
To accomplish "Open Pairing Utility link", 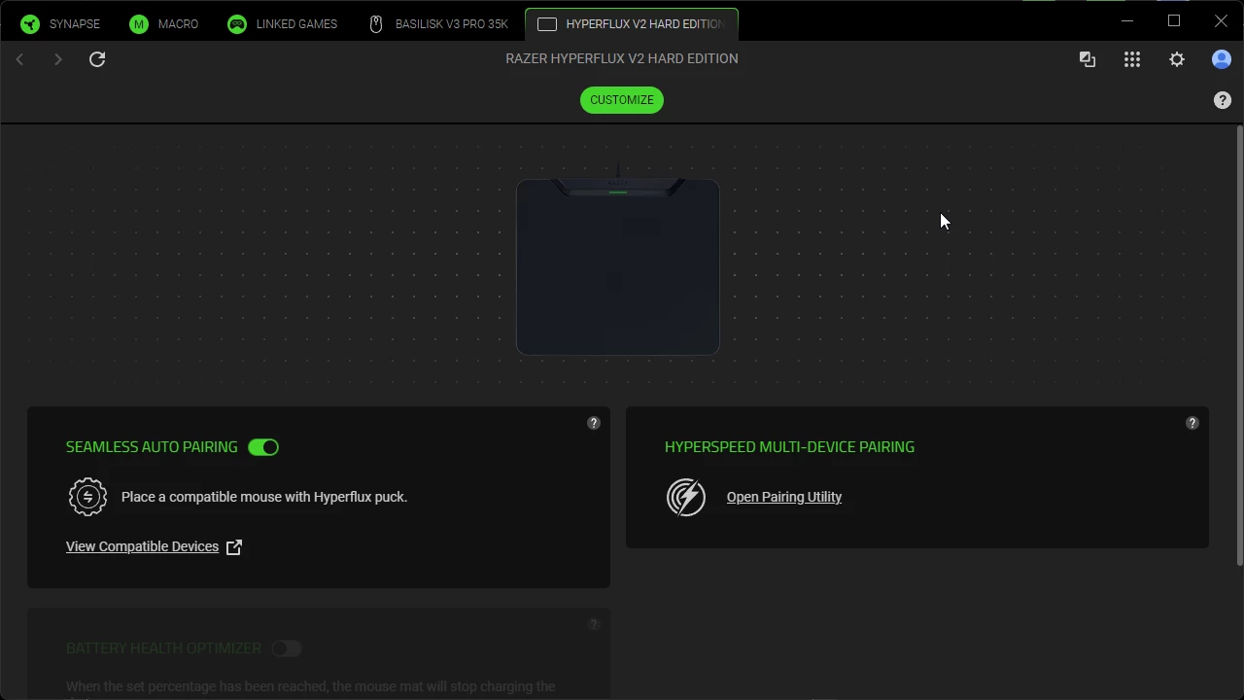I will (784, 497).
